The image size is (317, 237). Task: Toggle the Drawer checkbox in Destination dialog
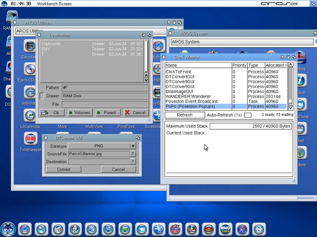(x=42, y=96)
